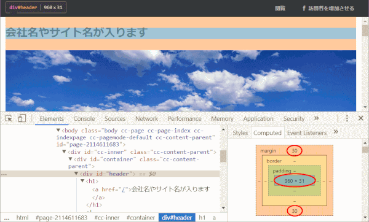Click the Elements tree scrollbar thumb

[x=223, y=156]
